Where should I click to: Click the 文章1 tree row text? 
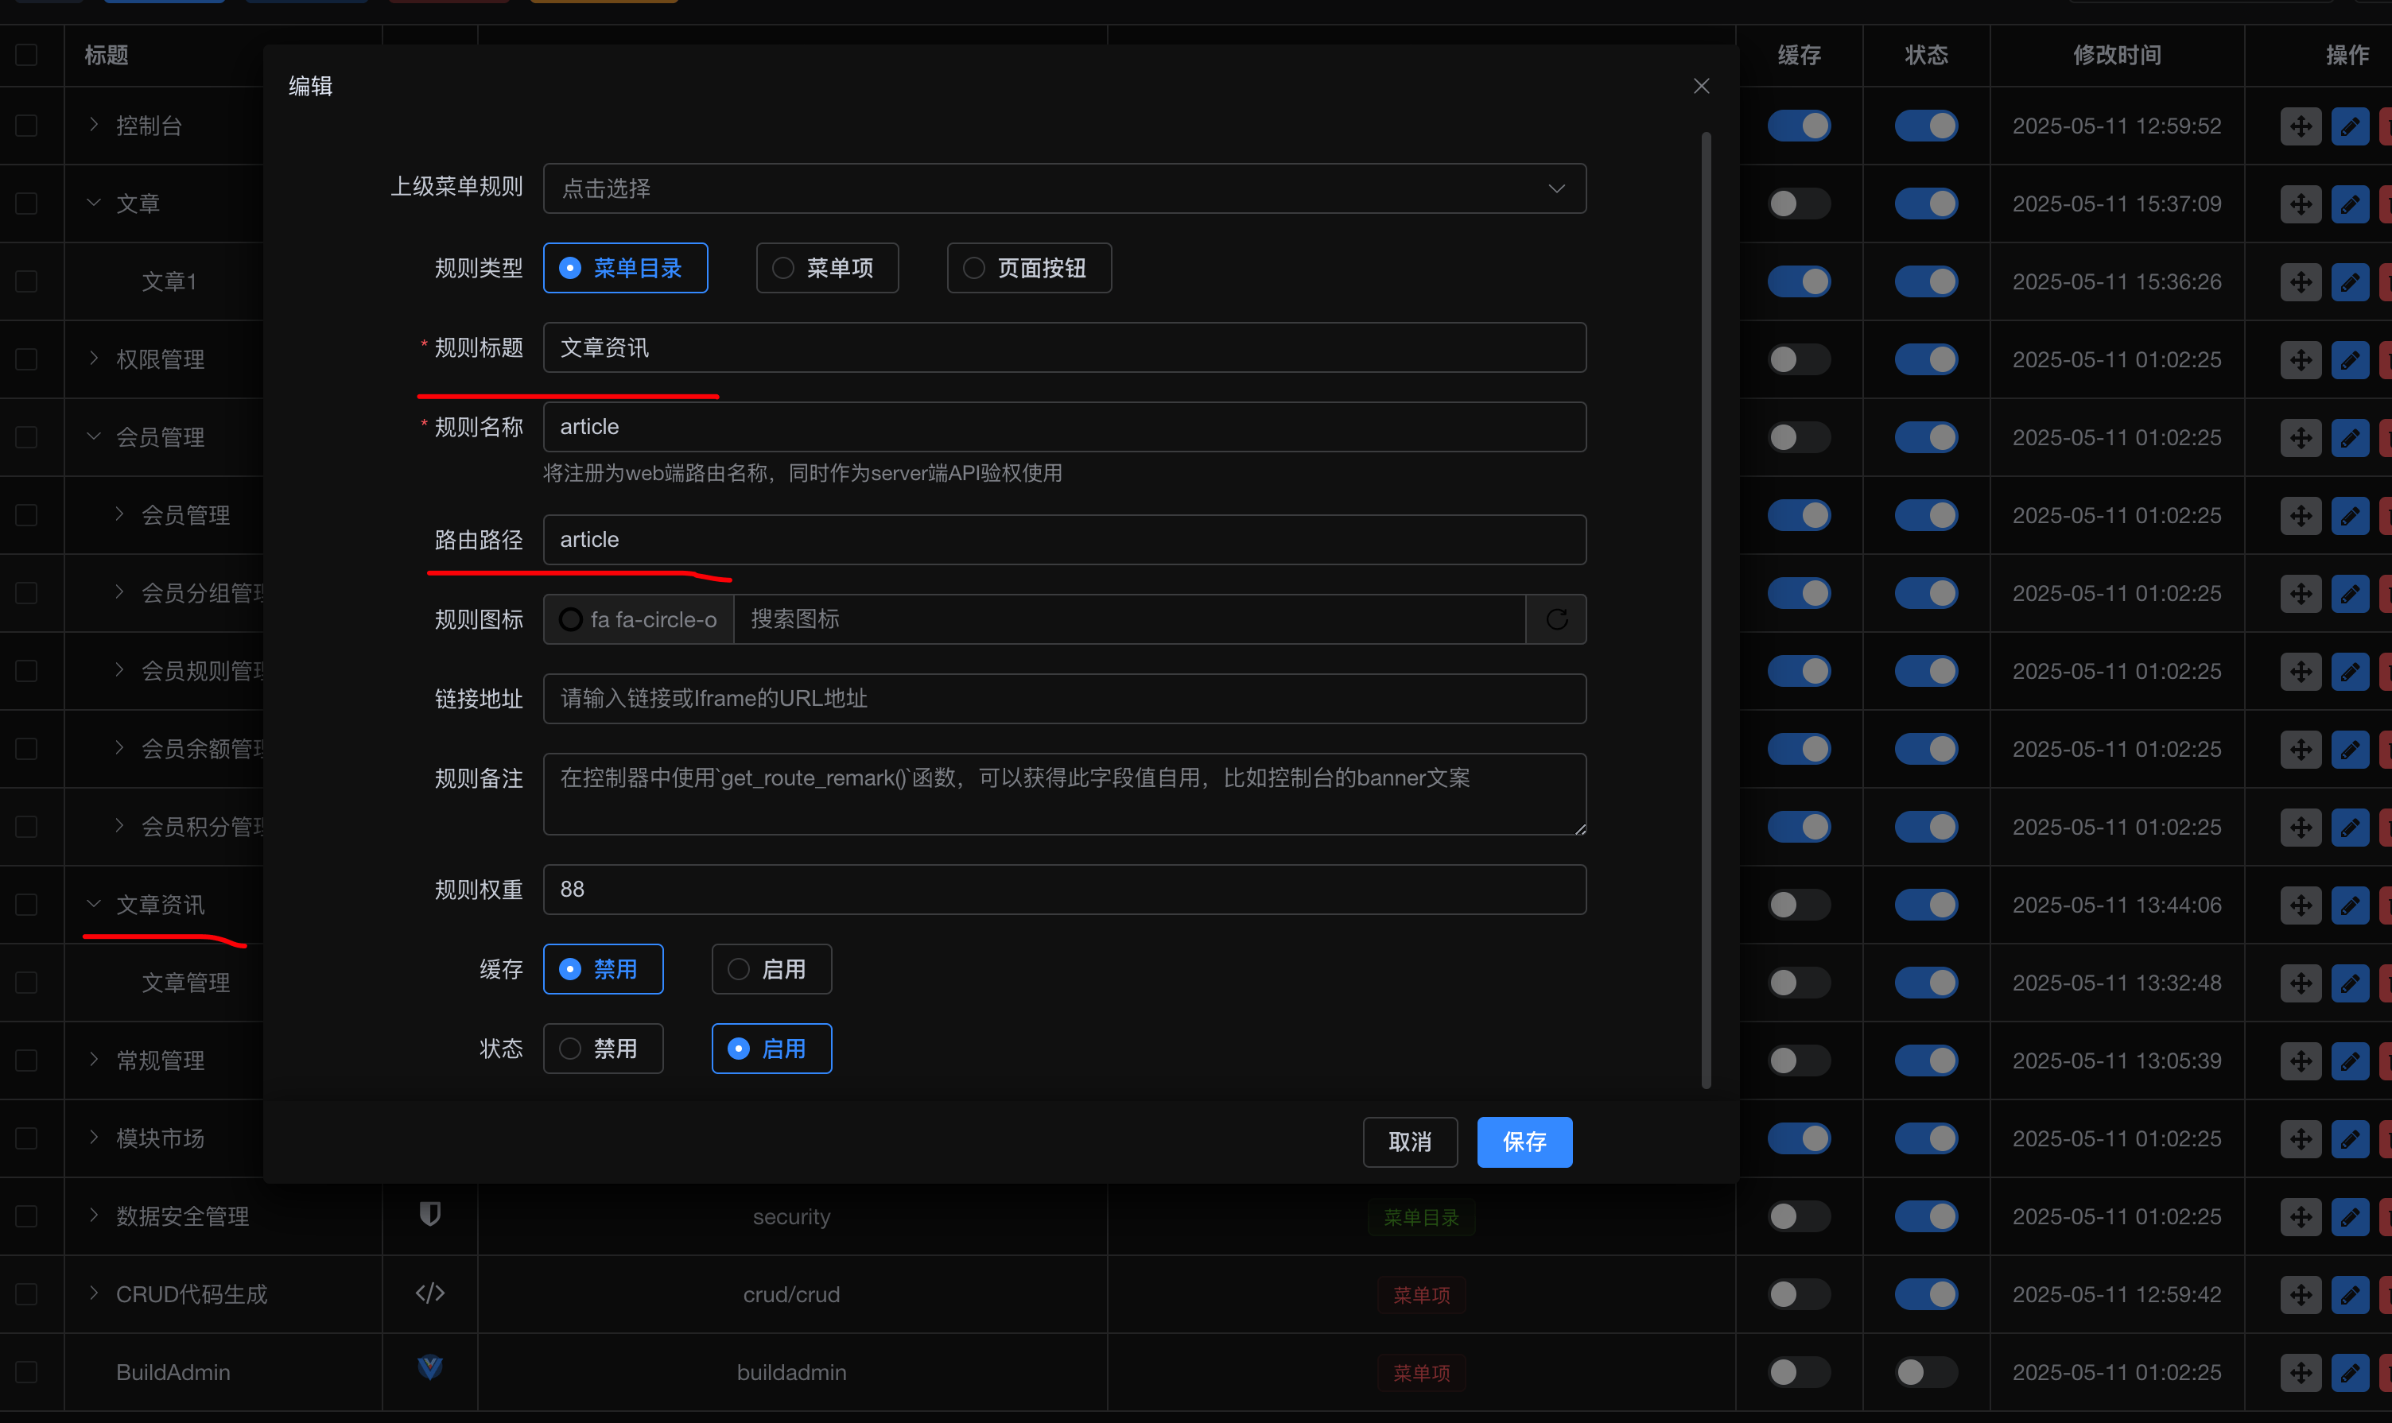[x=169, y=282]
